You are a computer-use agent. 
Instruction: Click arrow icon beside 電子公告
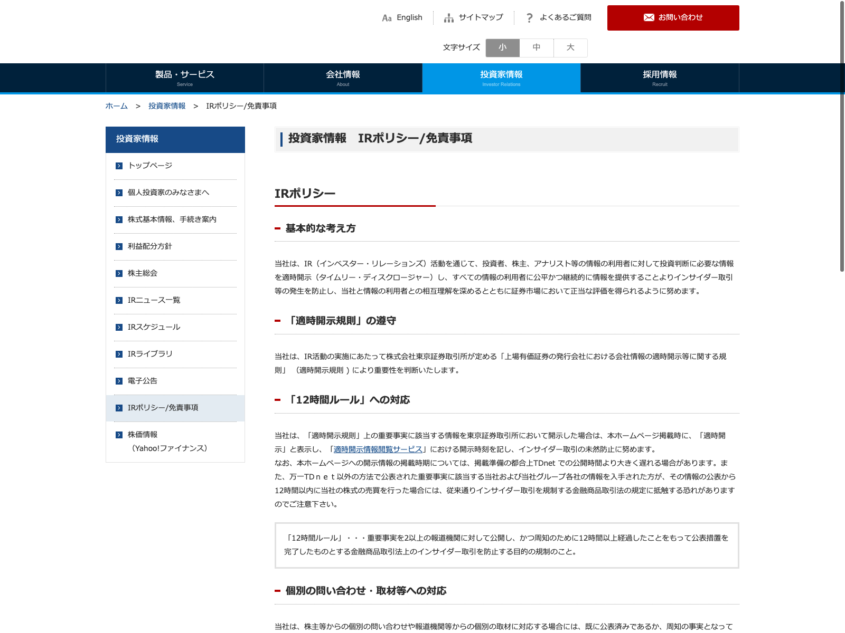click(x=119, y=381)
